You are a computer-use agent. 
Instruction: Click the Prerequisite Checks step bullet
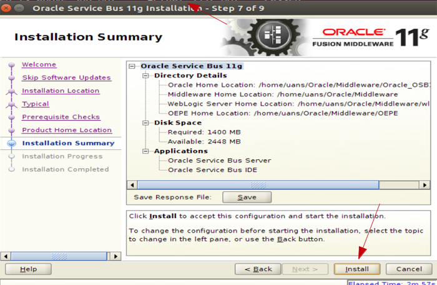11,117
